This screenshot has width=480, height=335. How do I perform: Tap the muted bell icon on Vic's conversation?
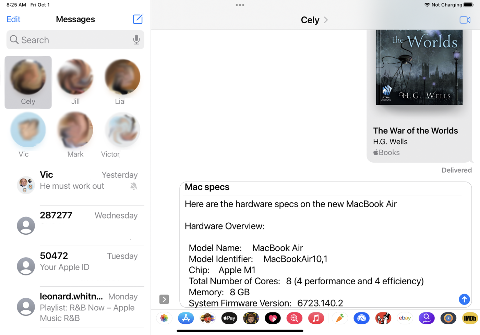click(134, 186)
